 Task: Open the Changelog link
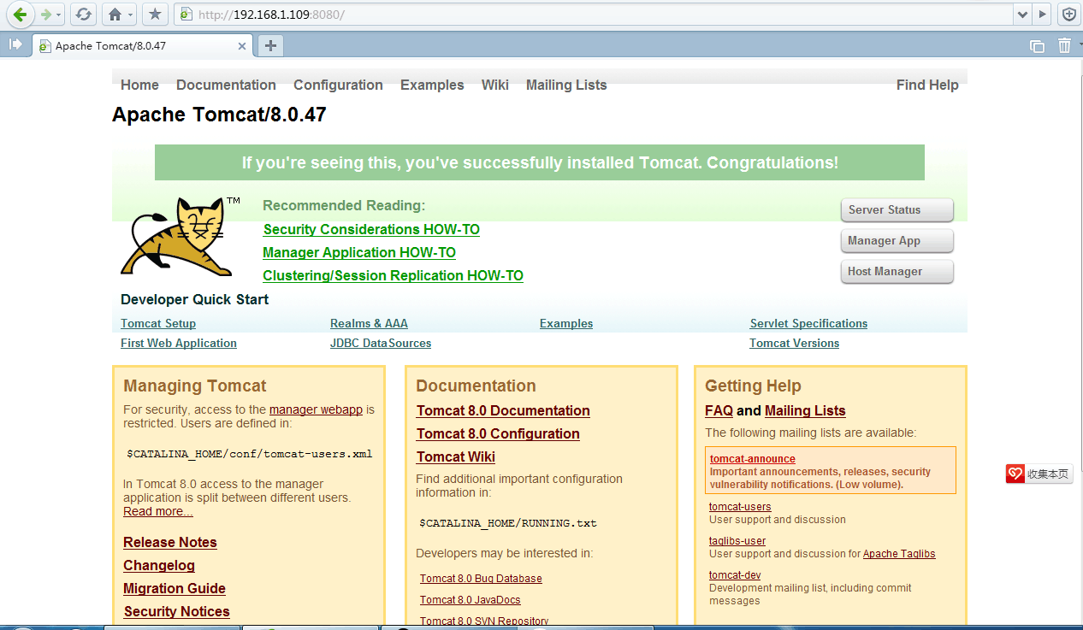point(159,565)
